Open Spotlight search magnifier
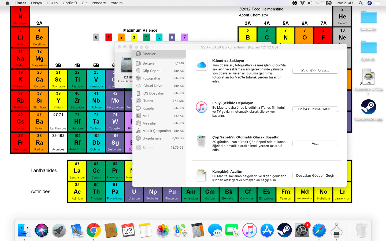 click(x=361, y=3)
